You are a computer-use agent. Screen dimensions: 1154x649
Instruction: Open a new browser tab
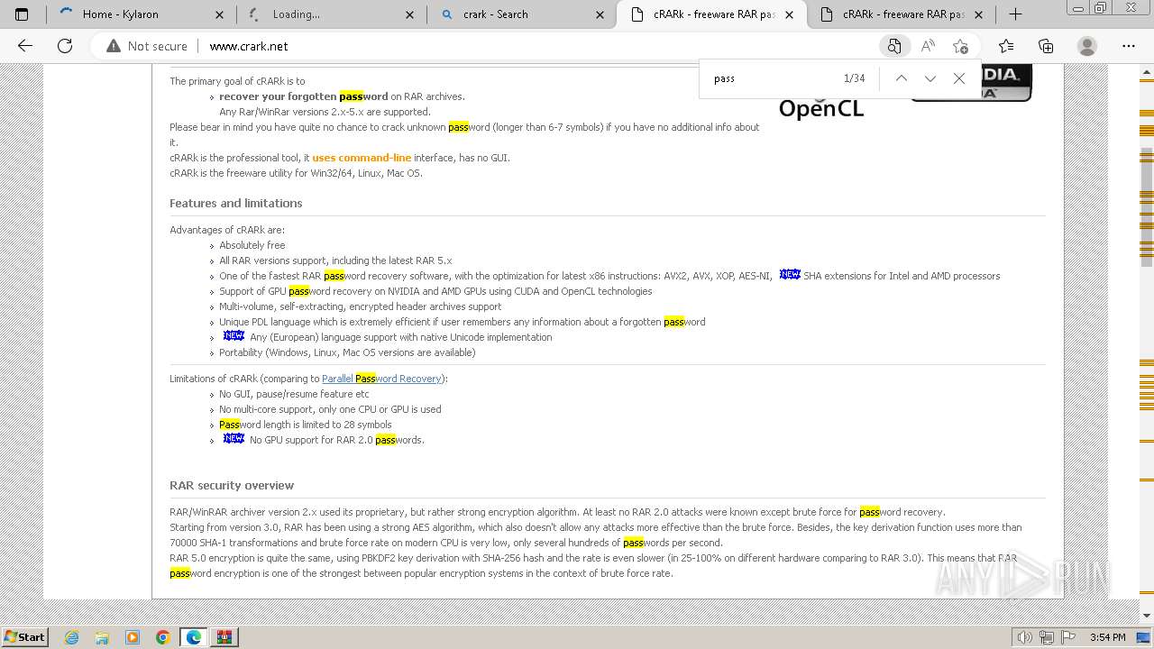(1016, 14)
